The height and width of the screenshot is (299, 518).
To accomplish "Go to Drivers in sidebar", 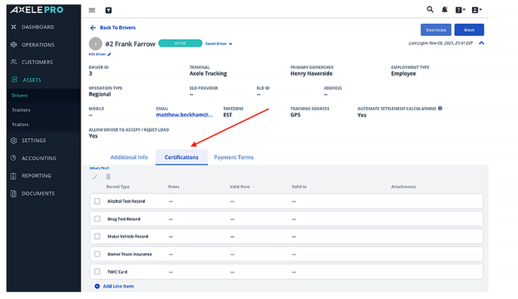I will tap(20, 95).
